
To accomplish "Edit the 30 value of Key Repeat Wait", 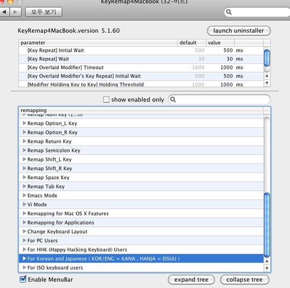I will click(x=230, y=59).
